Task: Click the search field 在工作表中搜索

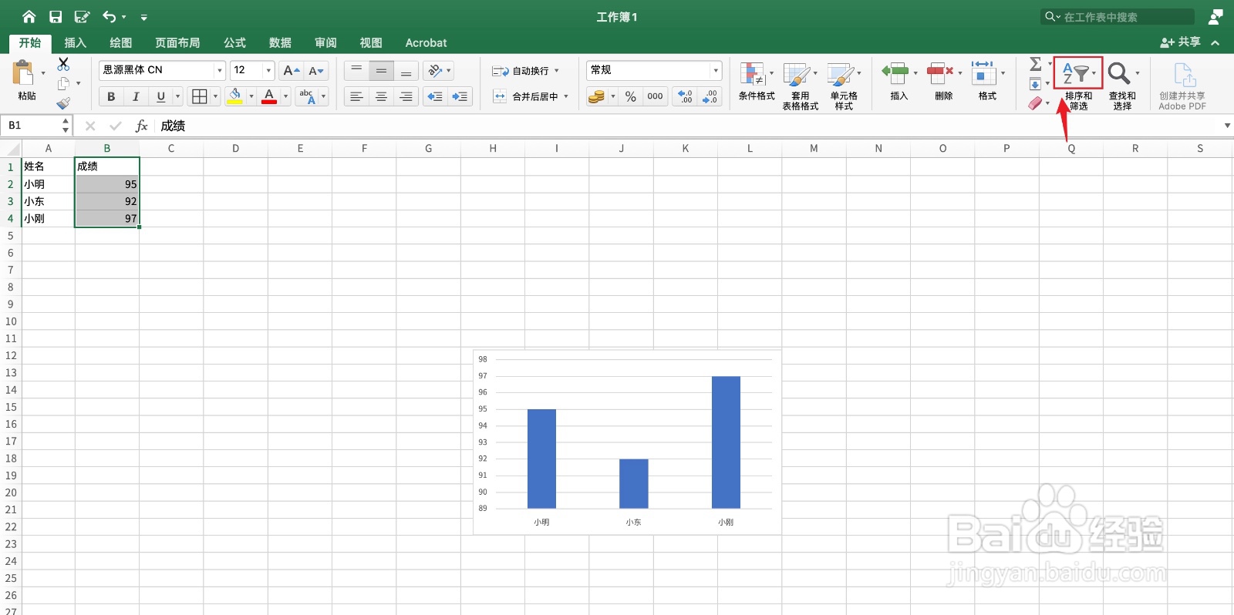Action: (x=1118, y=16)
